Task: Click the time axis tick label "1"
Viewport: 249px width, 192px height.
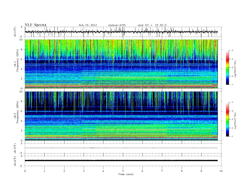Action: [x=44, y=171]
